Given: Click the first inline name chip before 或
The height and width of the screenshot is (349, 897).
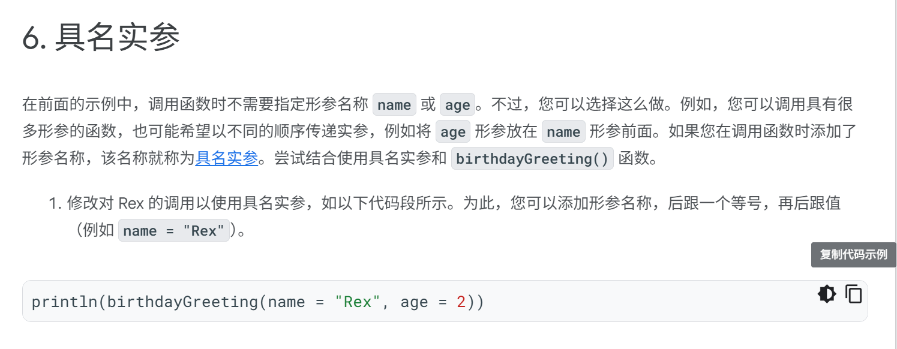Looking at the screenshot, I should [x=394, y=105].
